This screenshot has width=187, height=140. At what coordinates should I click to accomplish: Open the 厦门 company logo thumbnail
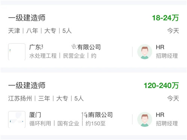click(17, 119)
